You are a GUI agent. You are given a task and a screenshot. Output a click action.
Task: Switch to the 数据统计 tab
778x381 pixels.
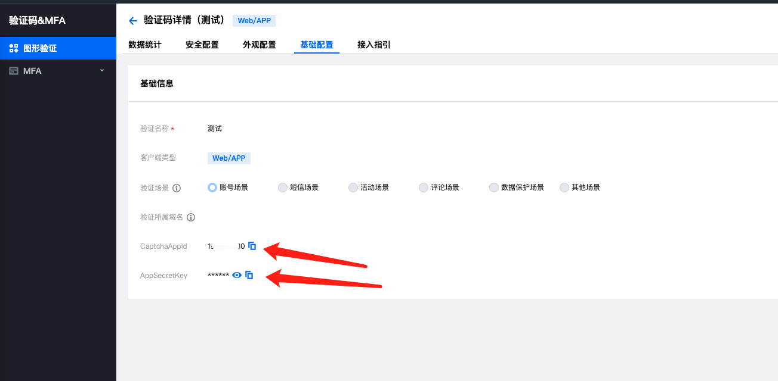point(145,45)
